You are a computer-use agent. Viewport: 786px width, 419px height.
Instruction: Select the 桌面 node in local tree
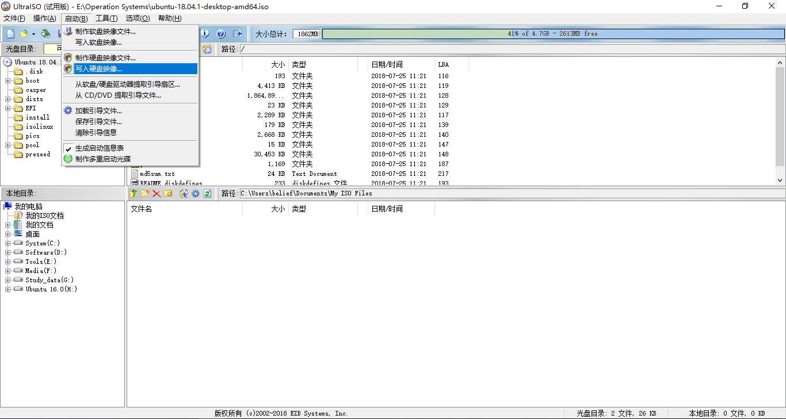[32, 234]
